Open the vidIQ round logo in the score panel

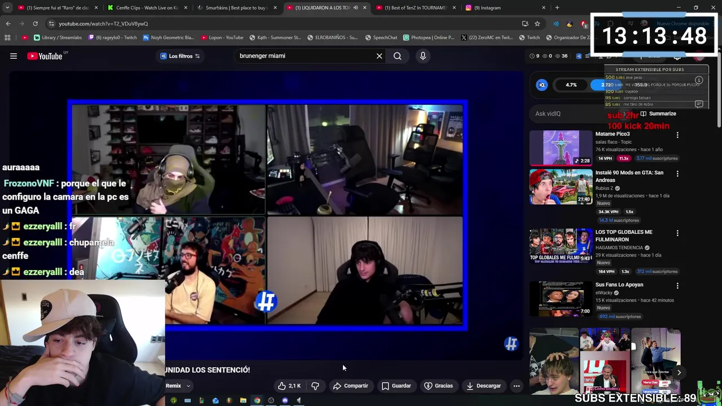(541, 85)
